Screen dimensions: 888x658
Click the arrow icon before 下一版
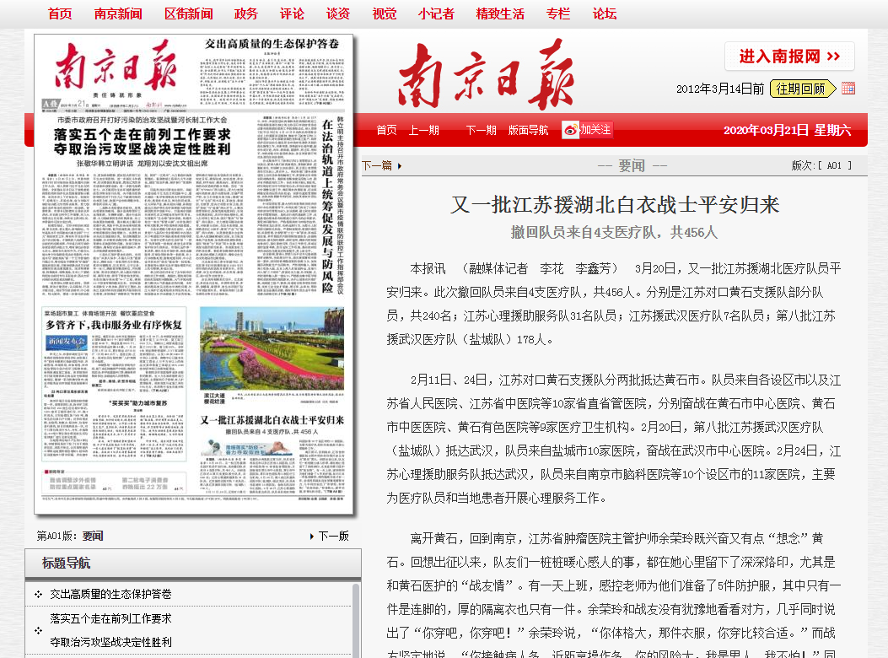[x=311, y=535]
